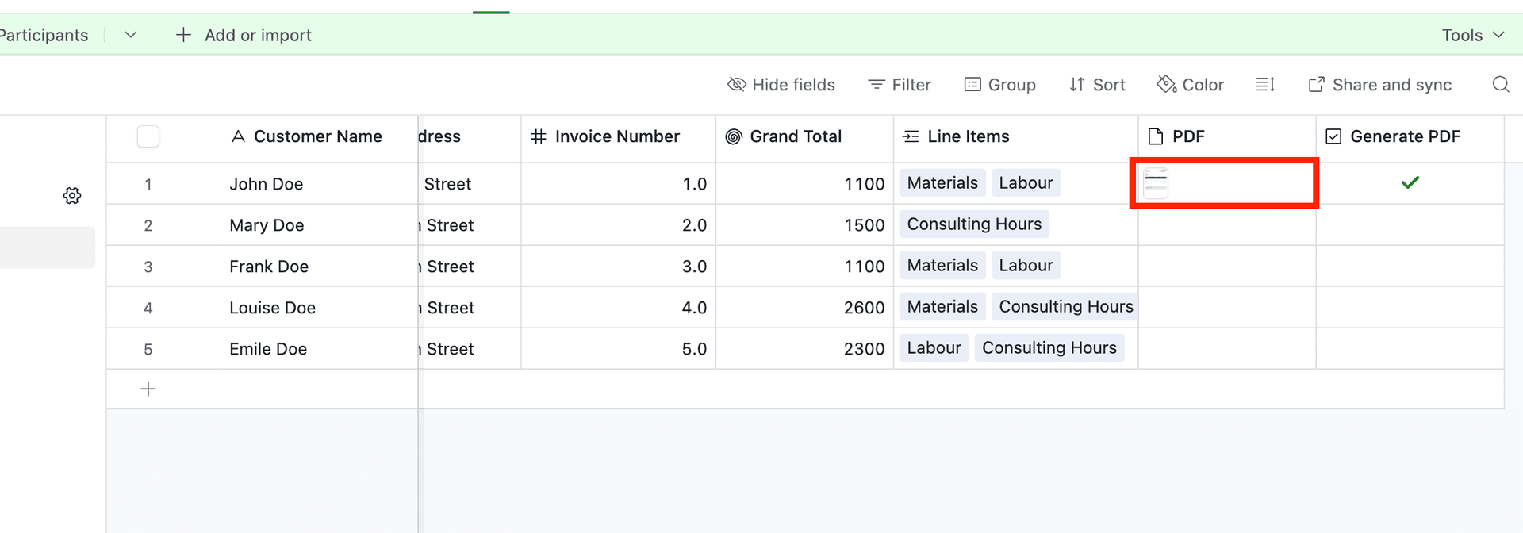
Task: Select the checkbox in the table header row
Action: tap(148, 136)
